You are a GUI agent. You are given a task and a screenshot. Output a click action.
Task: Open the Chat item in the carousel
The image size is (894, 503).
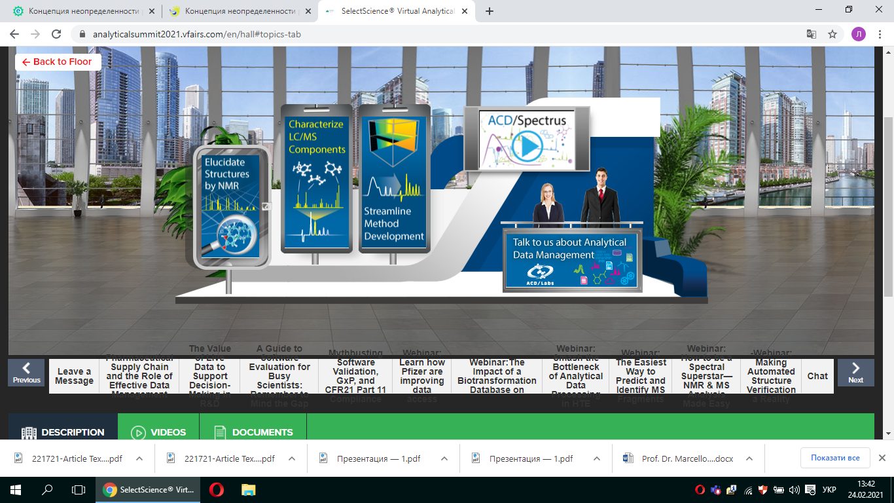click(x=817, y=376)
